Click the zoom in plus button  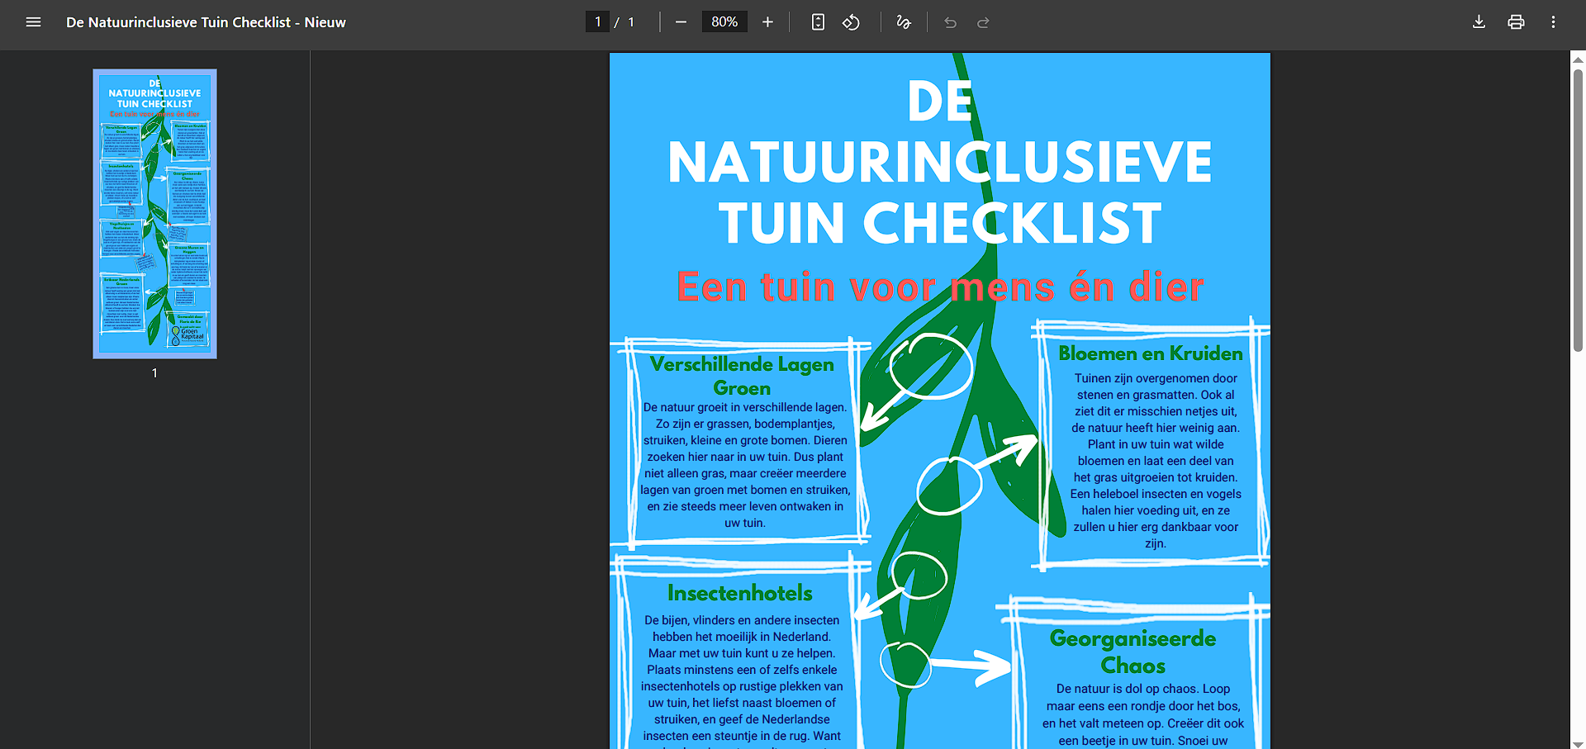tap(767, 22)
